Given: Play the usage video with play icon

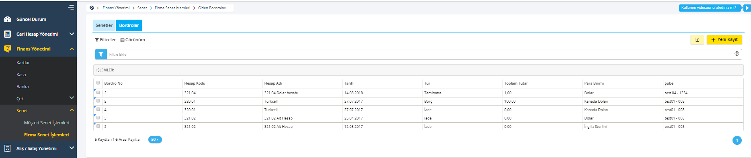Looking at the screenshot, I should point(747,8).
